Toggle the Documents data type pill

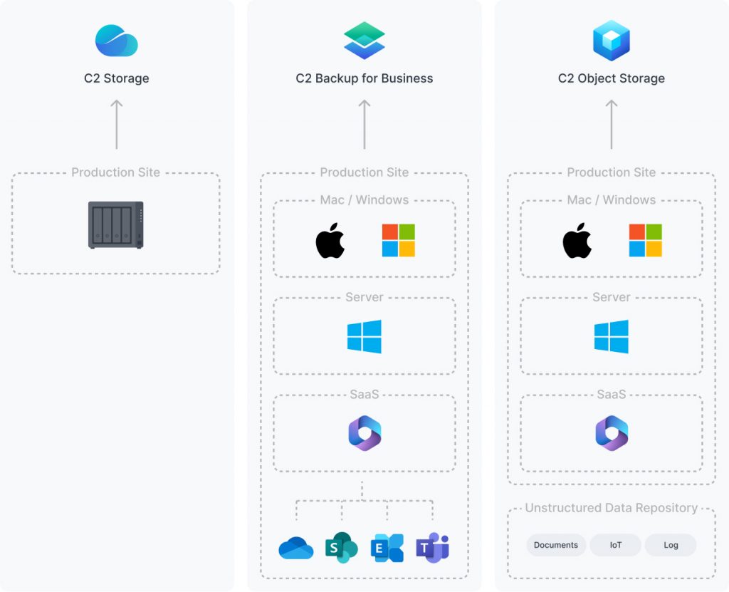coord(556,545)
